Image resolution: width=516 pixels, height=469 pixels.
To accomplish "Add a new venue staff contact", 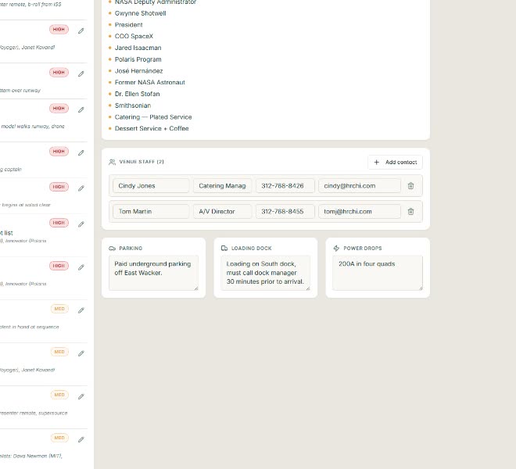I will [395, 163].
